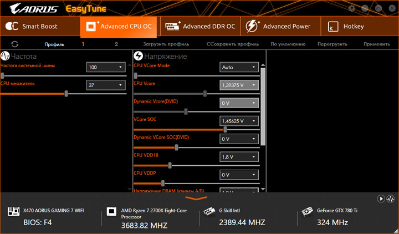Click the VCore SOC slider handle
Image resolution: width=399 pixels, height=234 pixels.
coord(225,130)
